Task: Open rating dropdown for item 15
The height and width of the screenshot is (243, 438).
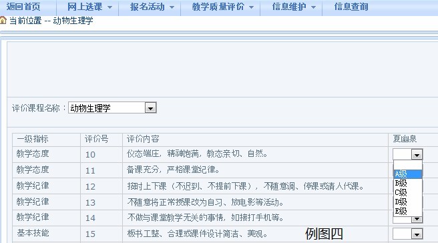Action: 417,234
